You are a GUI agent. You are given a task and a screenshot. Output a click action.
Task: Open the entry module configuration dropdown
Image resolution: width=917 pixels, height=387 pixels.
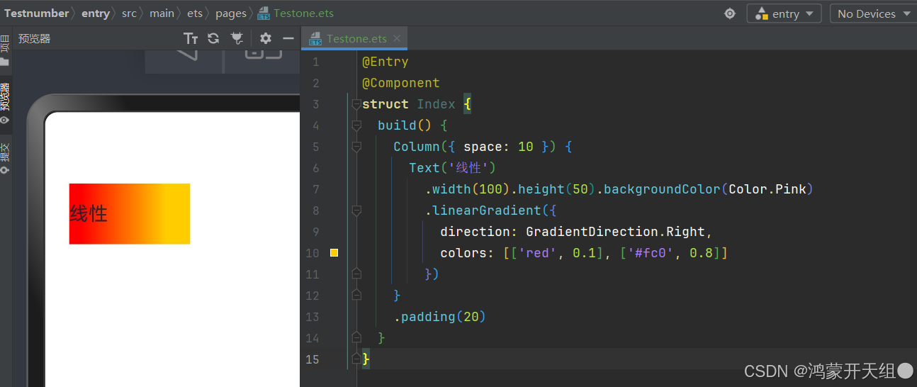click(x=784, y=13)
